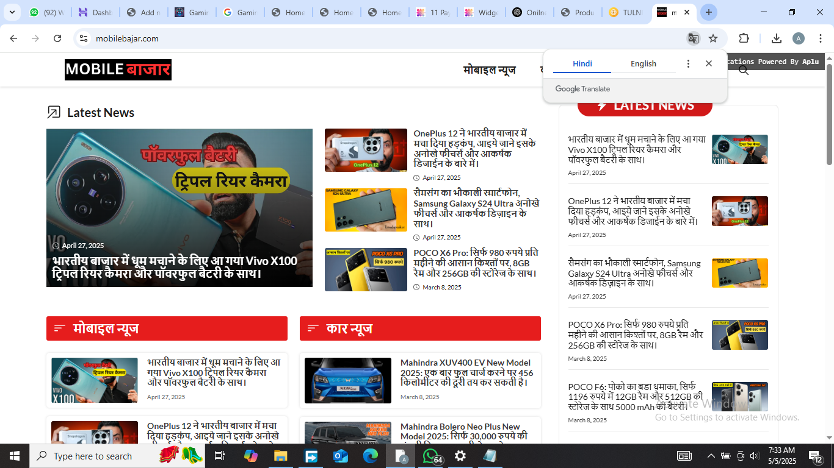Click the browser Forward arrow

pyautogui.click(x=35, y=38)
